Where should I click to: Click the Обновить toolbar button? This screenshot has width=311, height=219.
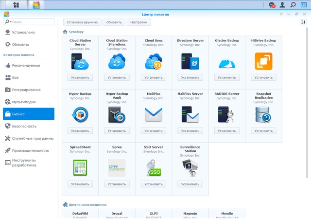point(114,22)
